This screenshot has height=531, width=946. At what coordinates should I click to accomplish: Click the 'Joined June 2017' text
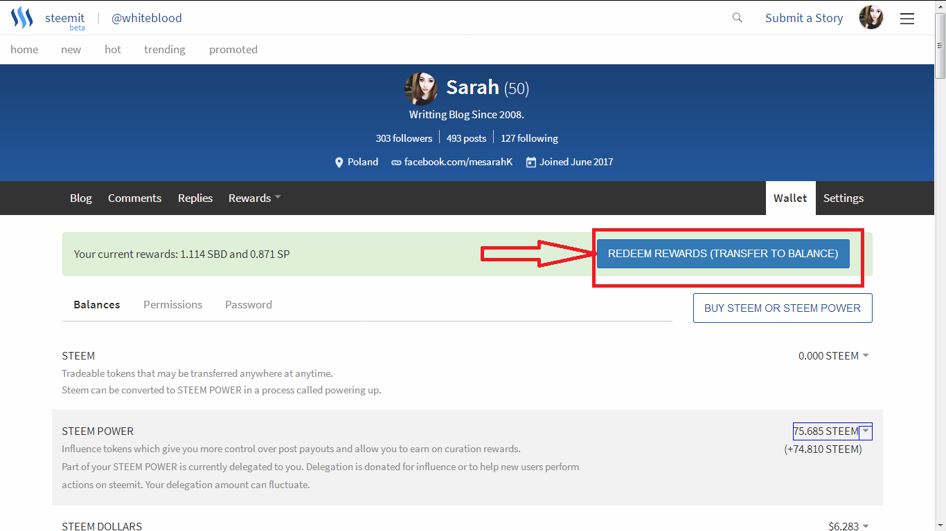[x=576, y=162]
